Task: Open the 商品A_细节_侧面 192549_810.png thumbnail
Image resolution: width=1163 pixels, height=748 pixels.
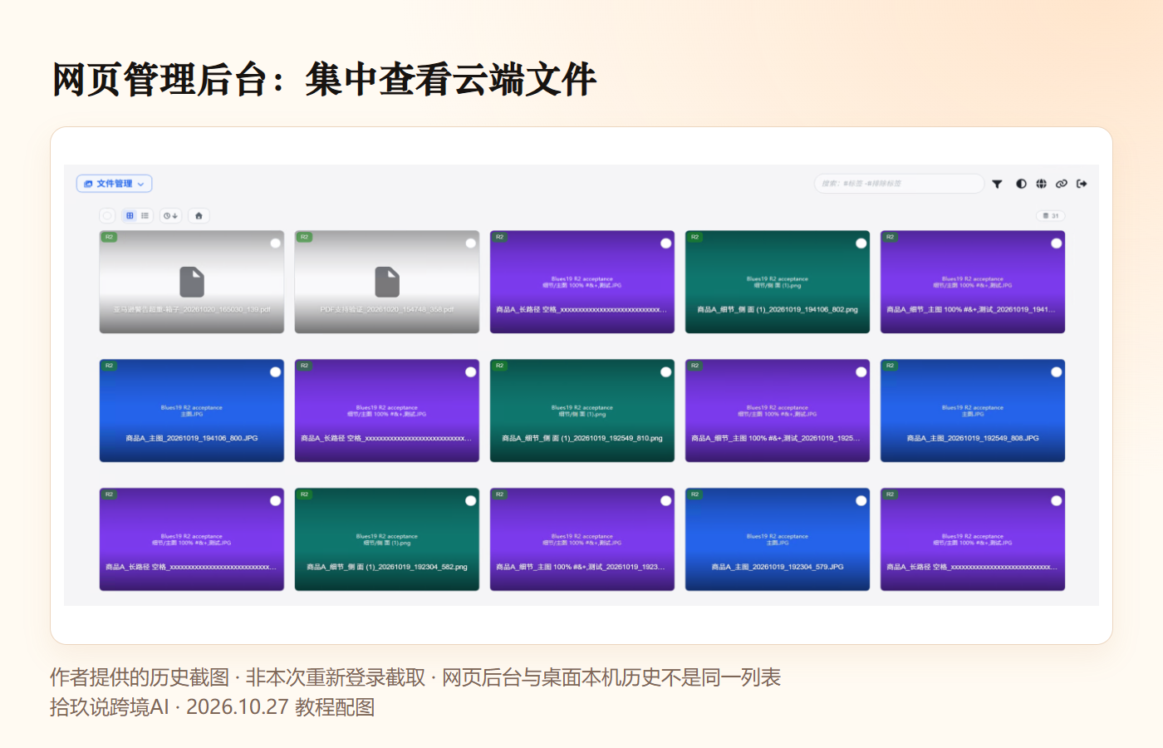Action: [582, 411]
